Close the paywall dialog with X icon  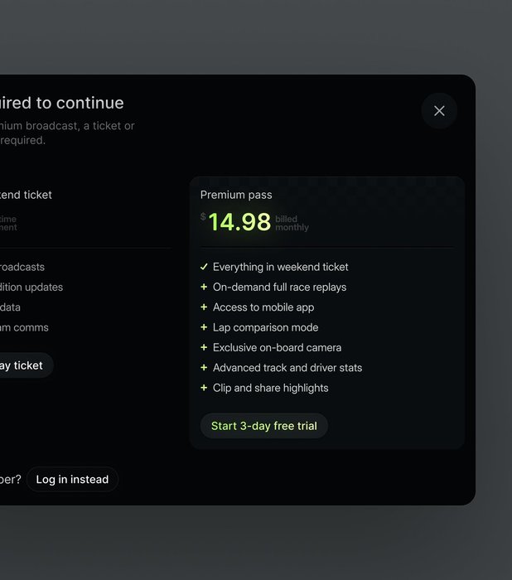click(439, 111)
